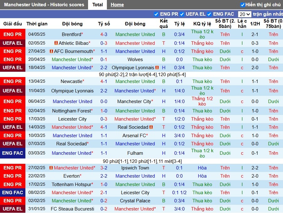283x213 pixels.
Task: Uncheck the UEFA EL league filter
Action: coord(182,14)
